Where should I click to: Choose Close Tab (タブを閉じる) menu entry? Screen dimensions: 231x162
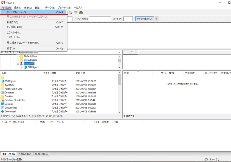coord(34,27)
